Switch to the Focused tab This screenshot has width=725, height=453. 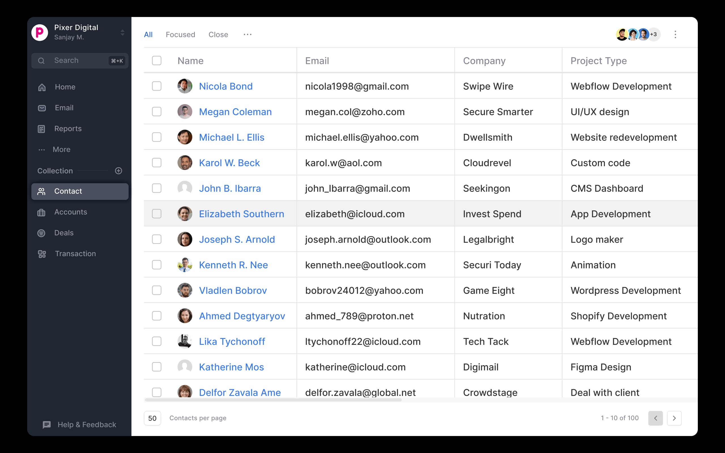pos(180,34)
